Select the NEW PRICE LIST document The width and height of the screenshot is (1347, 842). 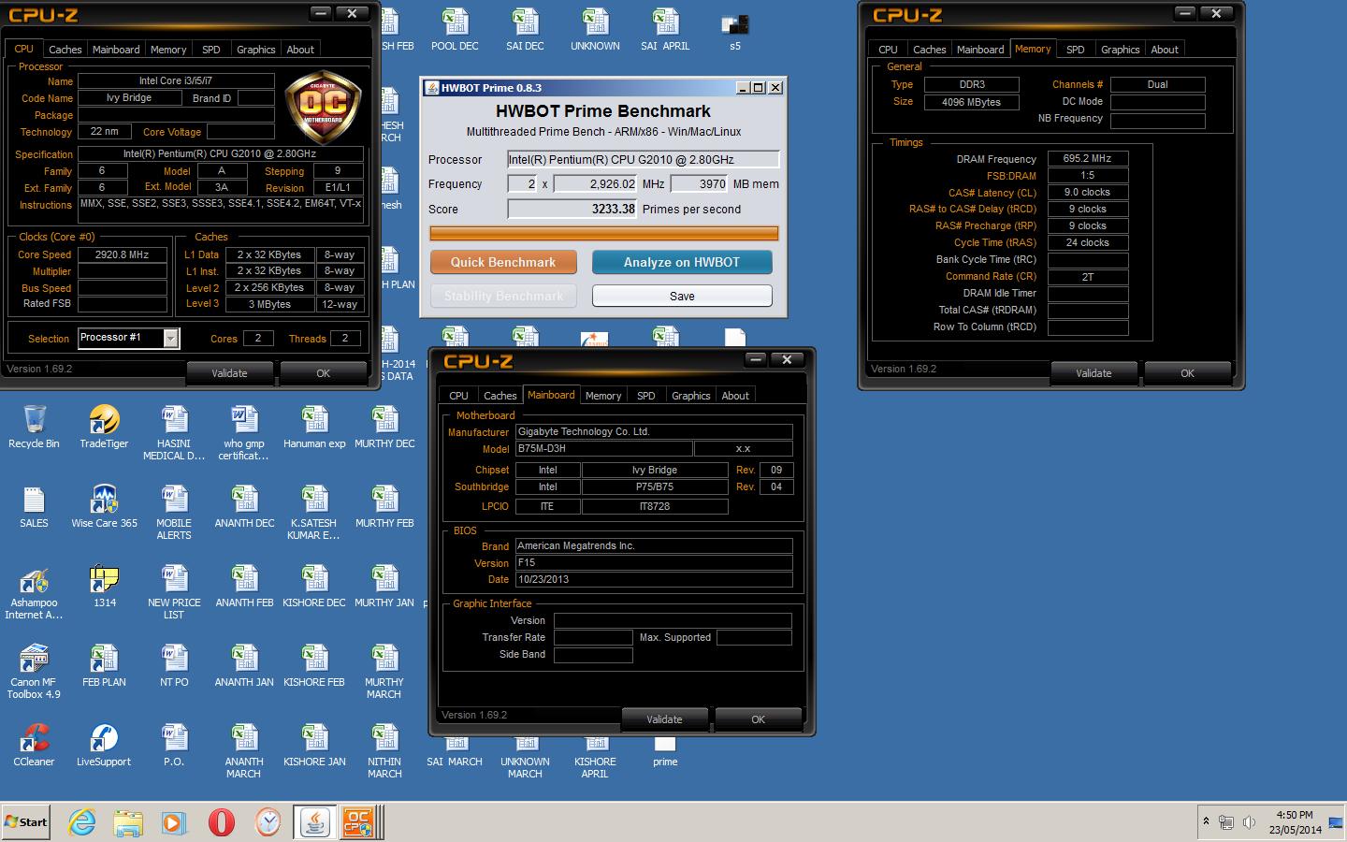click(x=174, y=592)
